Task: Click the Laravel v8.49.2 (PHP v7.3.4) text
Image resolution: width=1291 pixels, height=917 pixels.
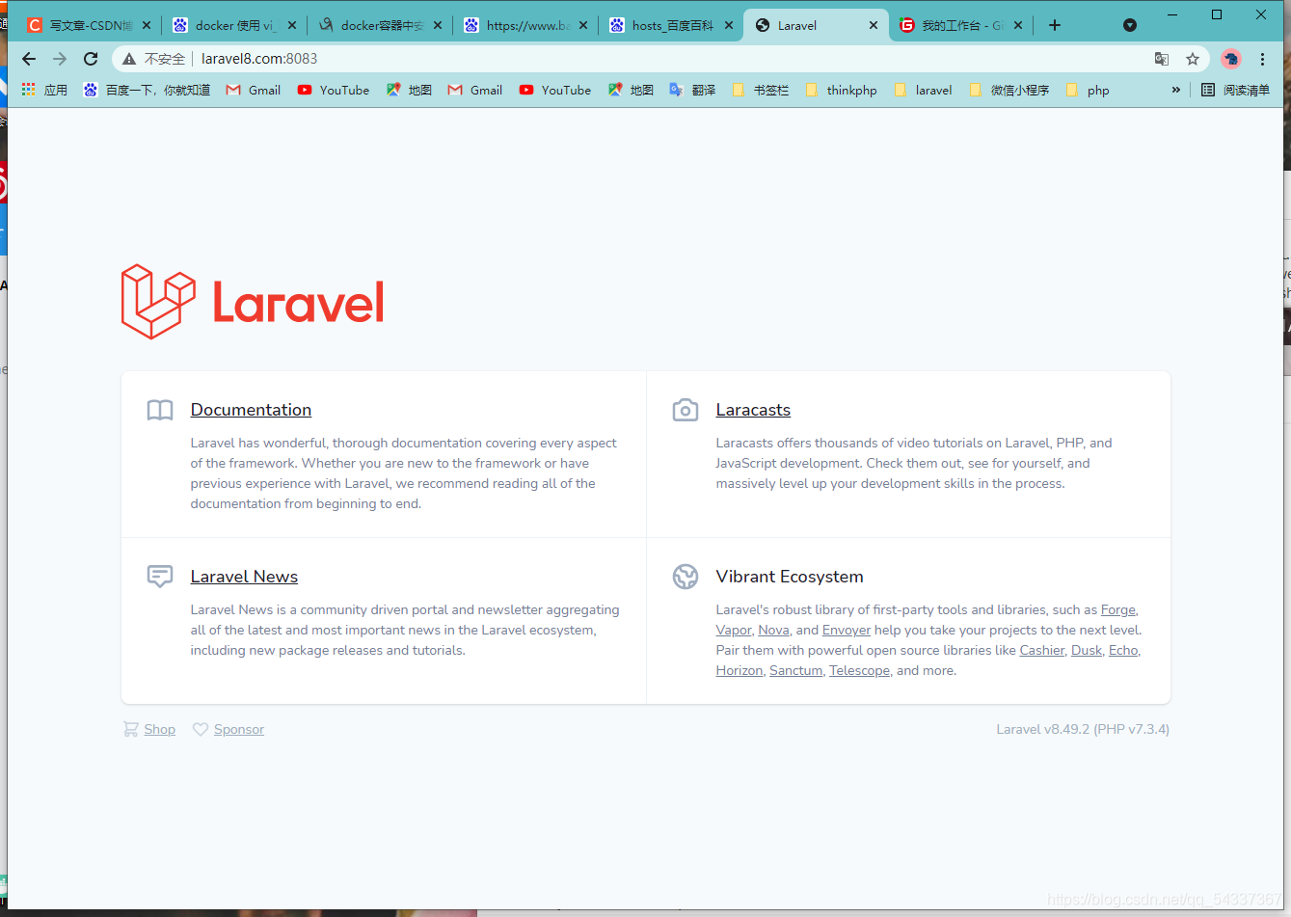Action: coord(1083,729)
